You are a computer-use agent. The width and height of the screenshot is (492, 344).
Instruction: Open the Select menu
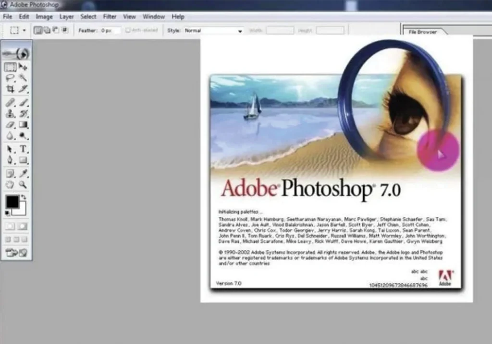coord(88,17)
